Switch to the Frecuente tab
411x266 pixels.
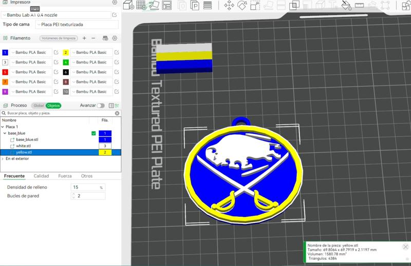(14, 176)
